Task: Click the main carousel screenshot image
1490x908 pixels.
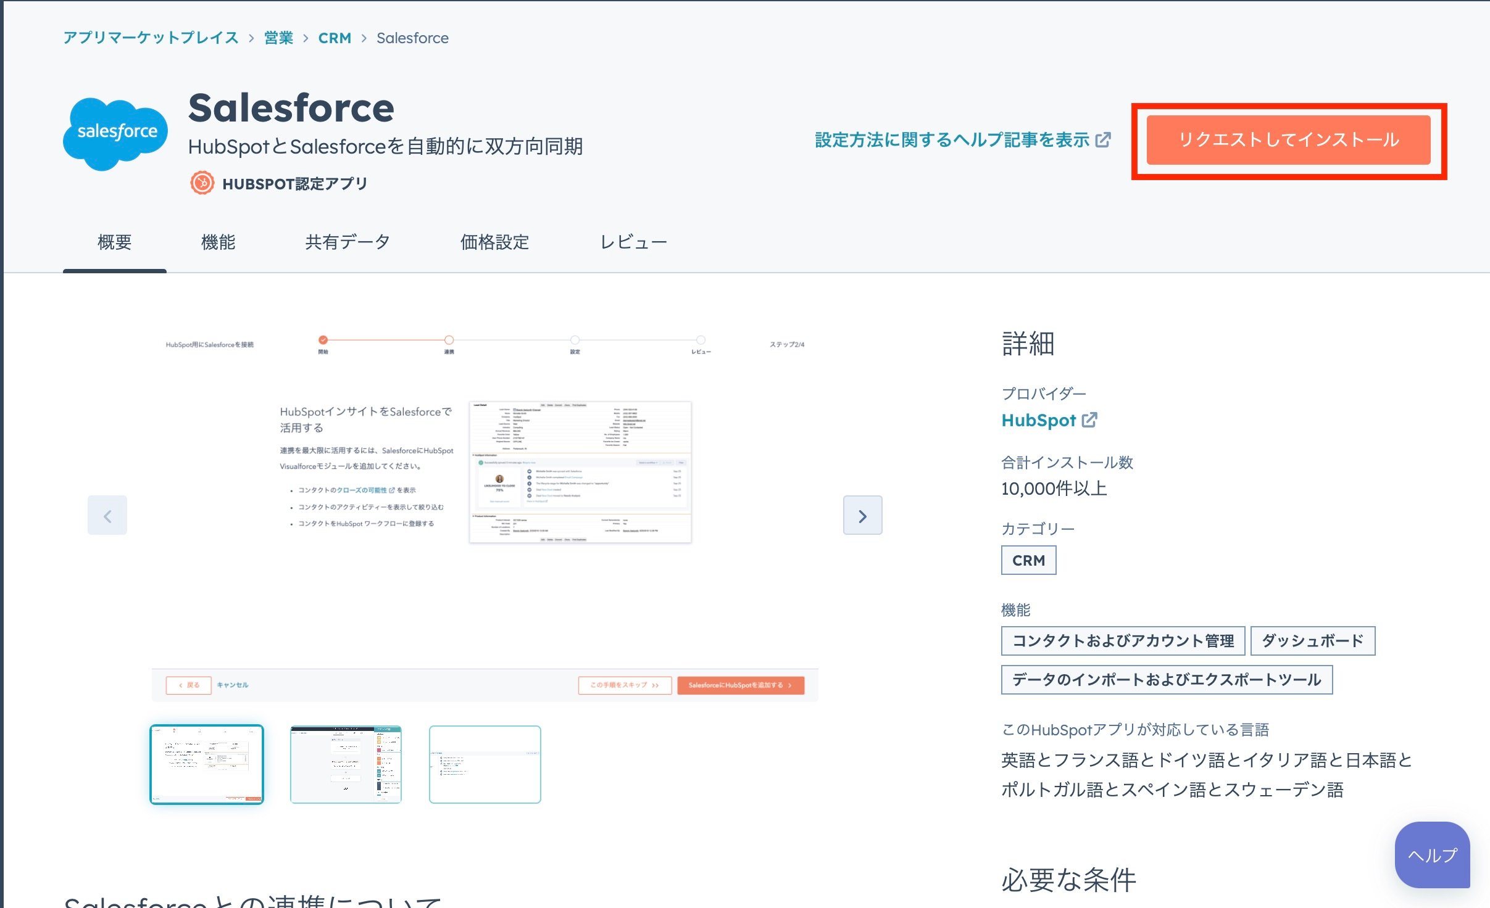Action: 485,515
